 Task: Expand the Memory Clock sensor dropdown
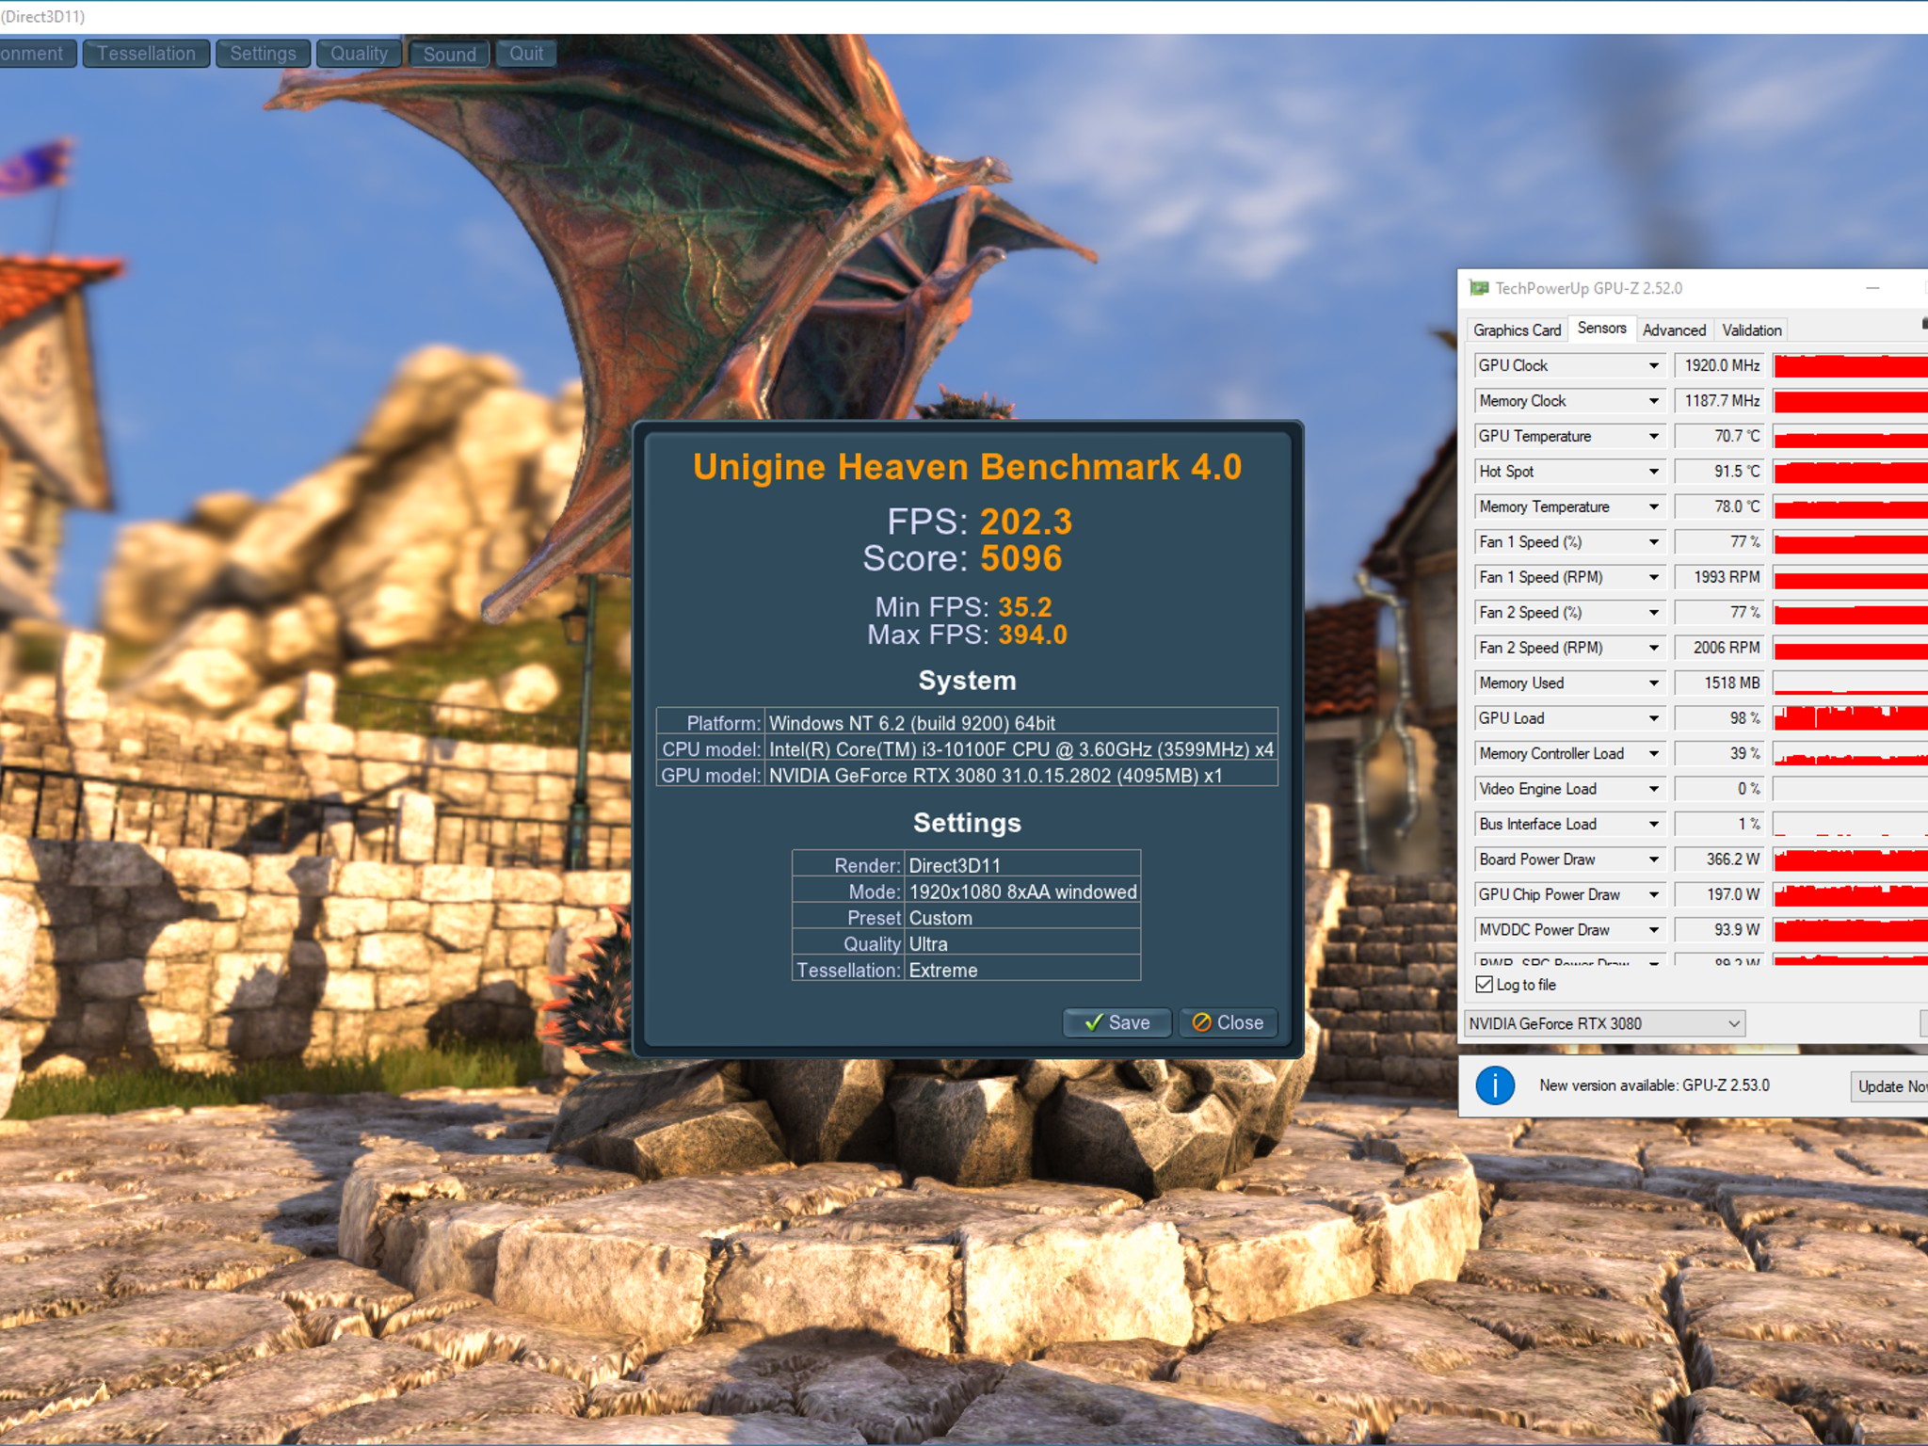tap(1654, 401)
